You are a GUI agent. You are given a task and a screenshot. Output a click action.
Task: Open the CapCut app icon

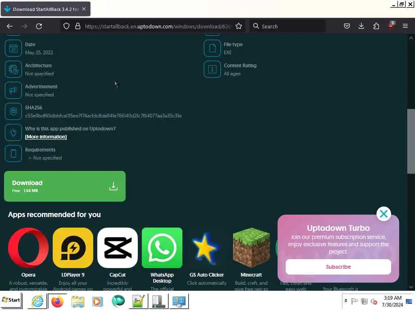pyautogui.click(x=118, y=248)
